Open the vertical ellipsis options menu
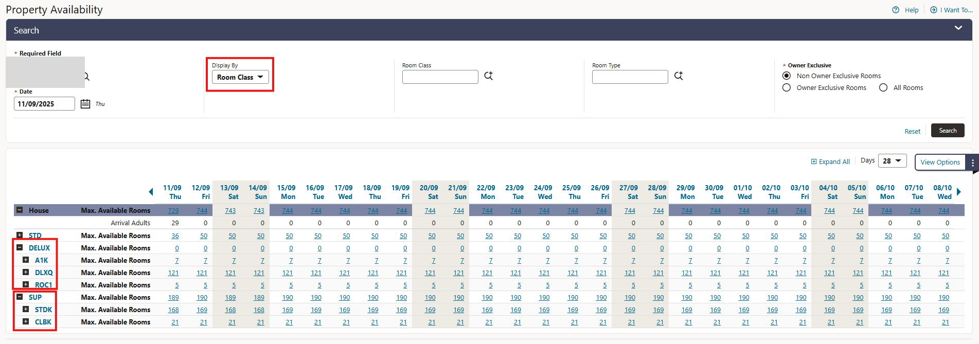Image resolution: width=979 pixels, height=344 pixels. point(972,162)
